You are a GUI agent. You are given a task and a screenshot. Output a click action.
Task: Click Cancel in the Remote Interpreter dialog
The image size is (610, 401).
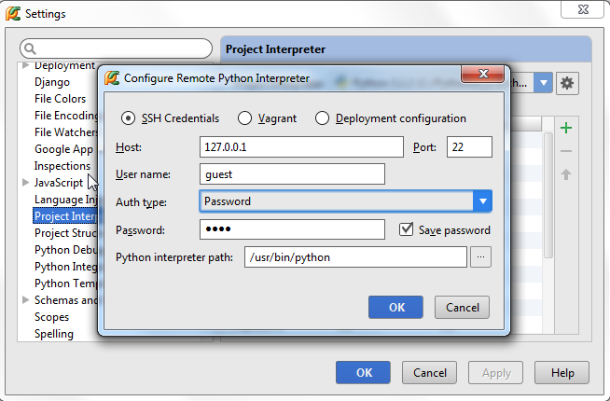[x=462, y=307]
